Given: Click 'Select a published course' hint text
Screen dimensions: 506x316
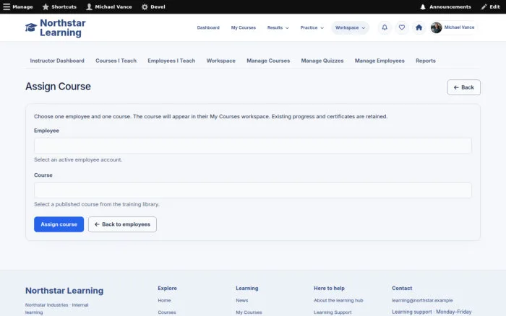Looking at the screenshot, I should point(97,204).
